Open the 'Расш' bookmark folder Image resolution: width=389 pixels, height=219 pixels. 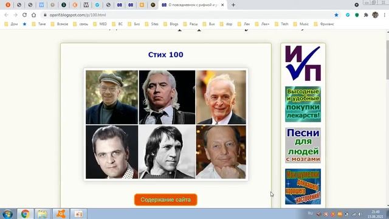click(x=190, y=24)
